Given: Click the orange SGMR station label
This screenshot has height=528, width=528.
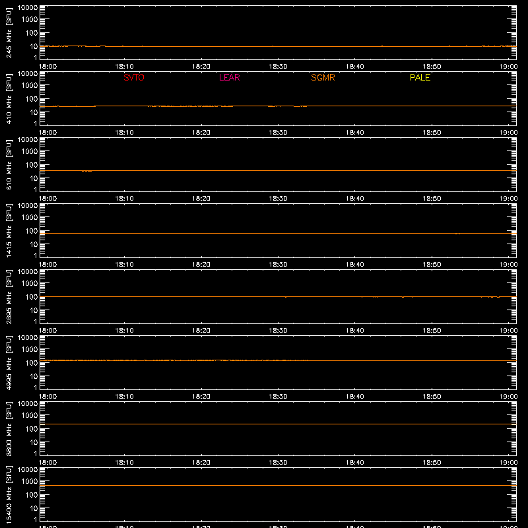Looking at the screenshot, I should tap(323, 77).
